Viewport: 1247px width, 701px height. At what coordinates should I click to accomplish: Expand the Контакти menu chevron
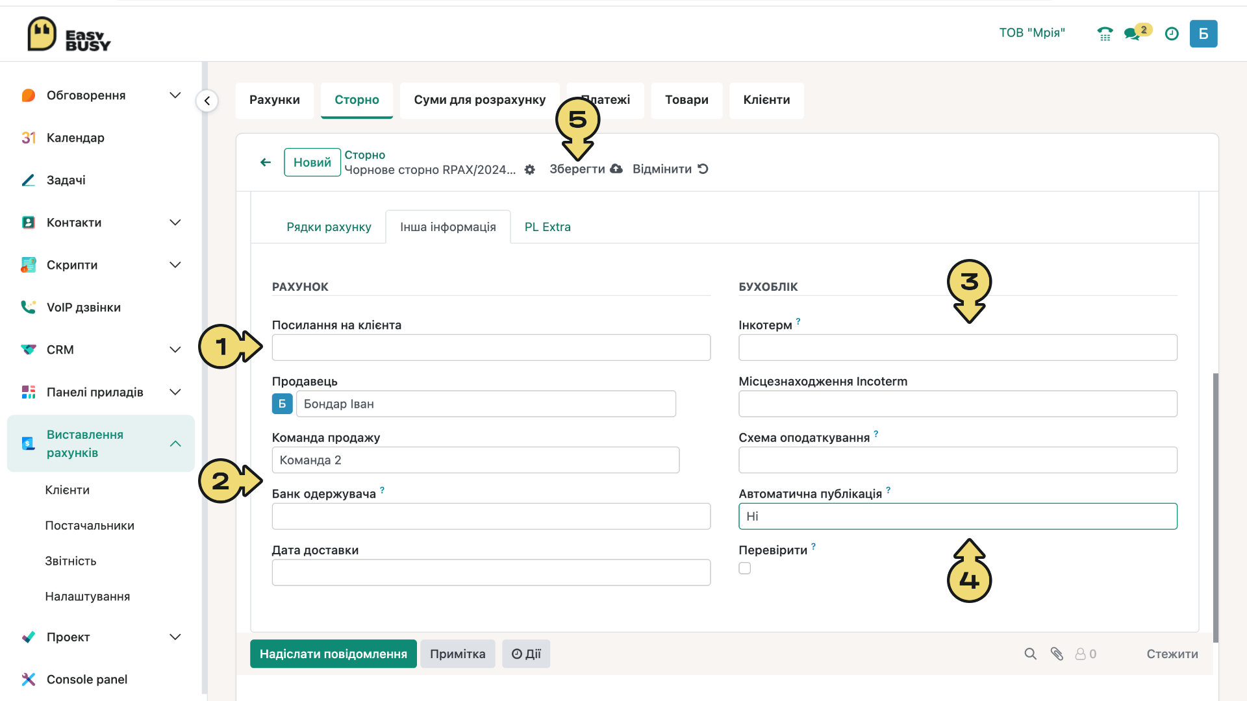click(x=175, y=223)
